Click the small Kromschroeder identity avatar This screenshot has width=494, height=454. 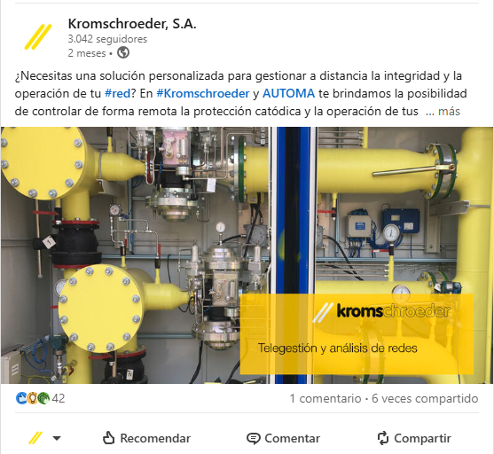tap(35, 438)
